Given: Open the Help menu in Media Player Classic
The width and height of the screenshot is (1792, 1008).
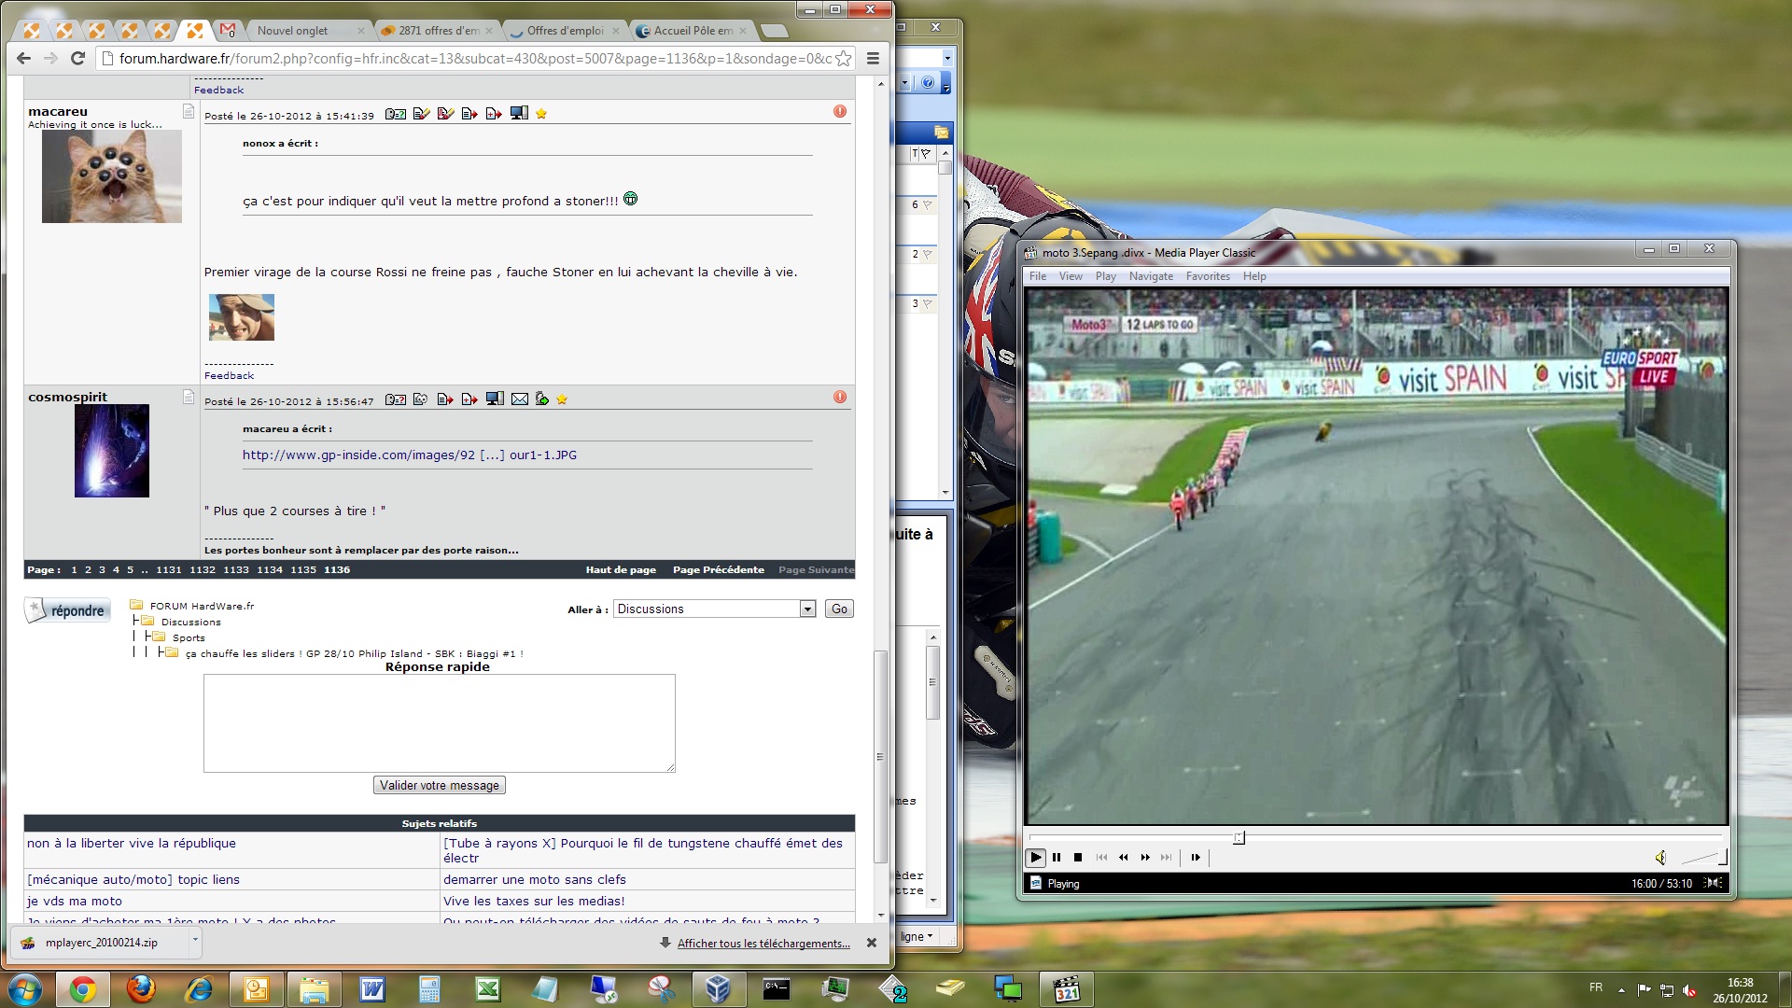Looking at the screenshot, I should (x=1254, y=276).
